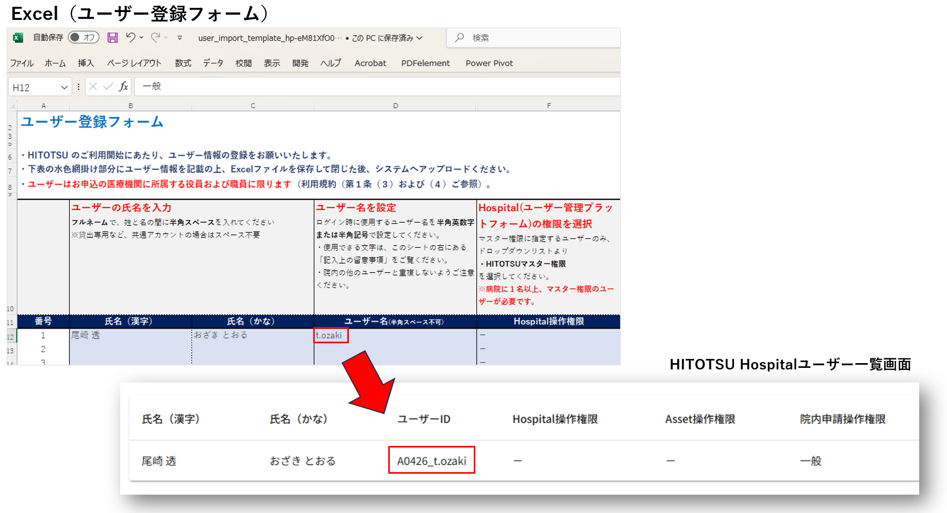Open the Customize Quick Access Toolbar dropdown

(179, 38)
